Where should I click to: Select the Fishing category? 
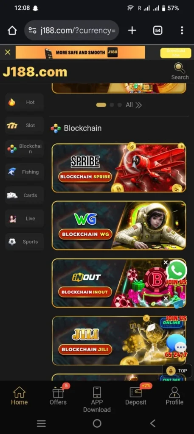pyautogui.click(x=24, y=172)
